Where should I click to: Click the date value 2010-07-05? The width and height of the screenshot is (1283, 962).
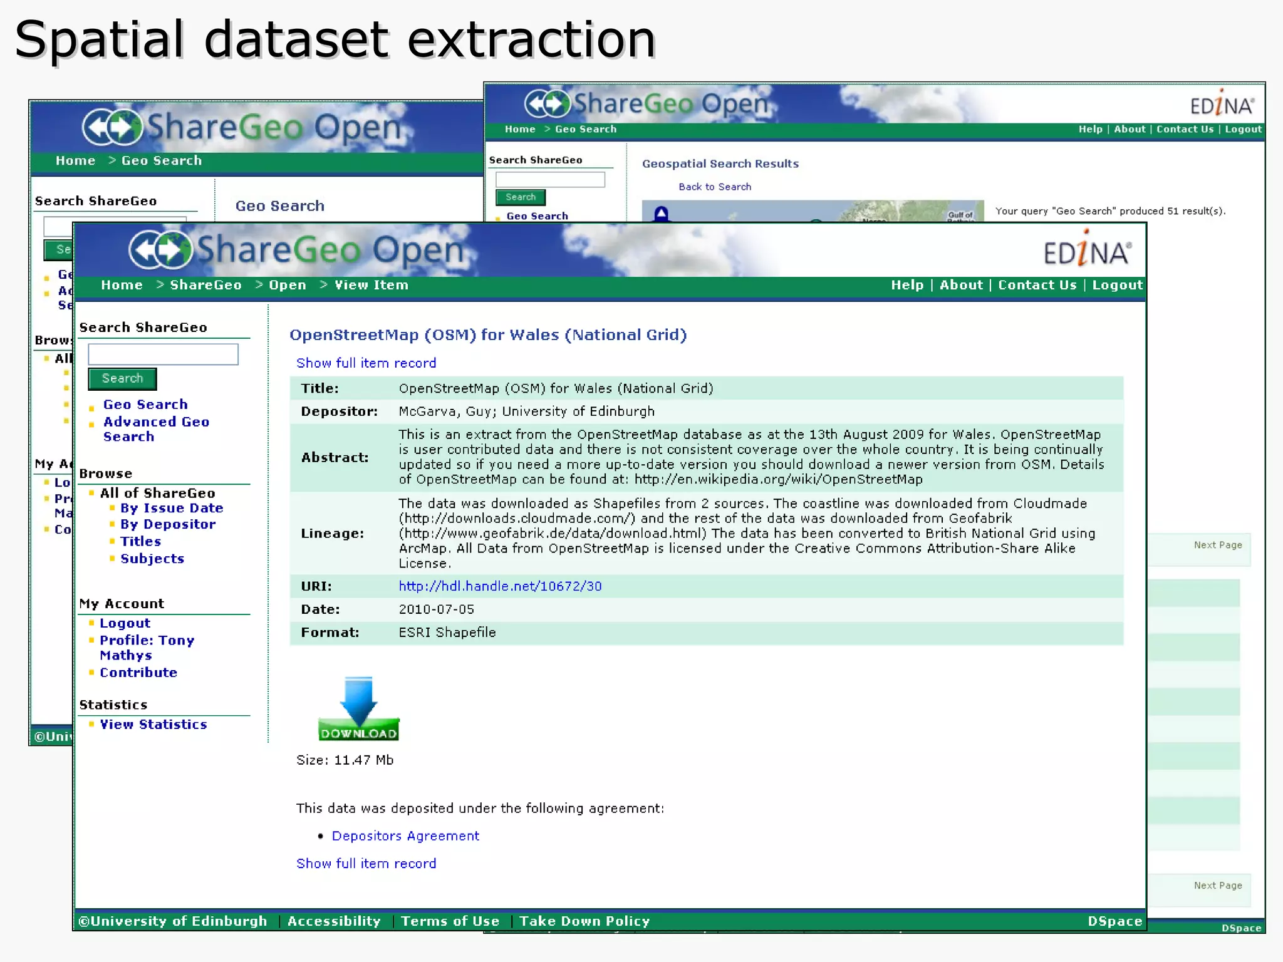(437, 609)
